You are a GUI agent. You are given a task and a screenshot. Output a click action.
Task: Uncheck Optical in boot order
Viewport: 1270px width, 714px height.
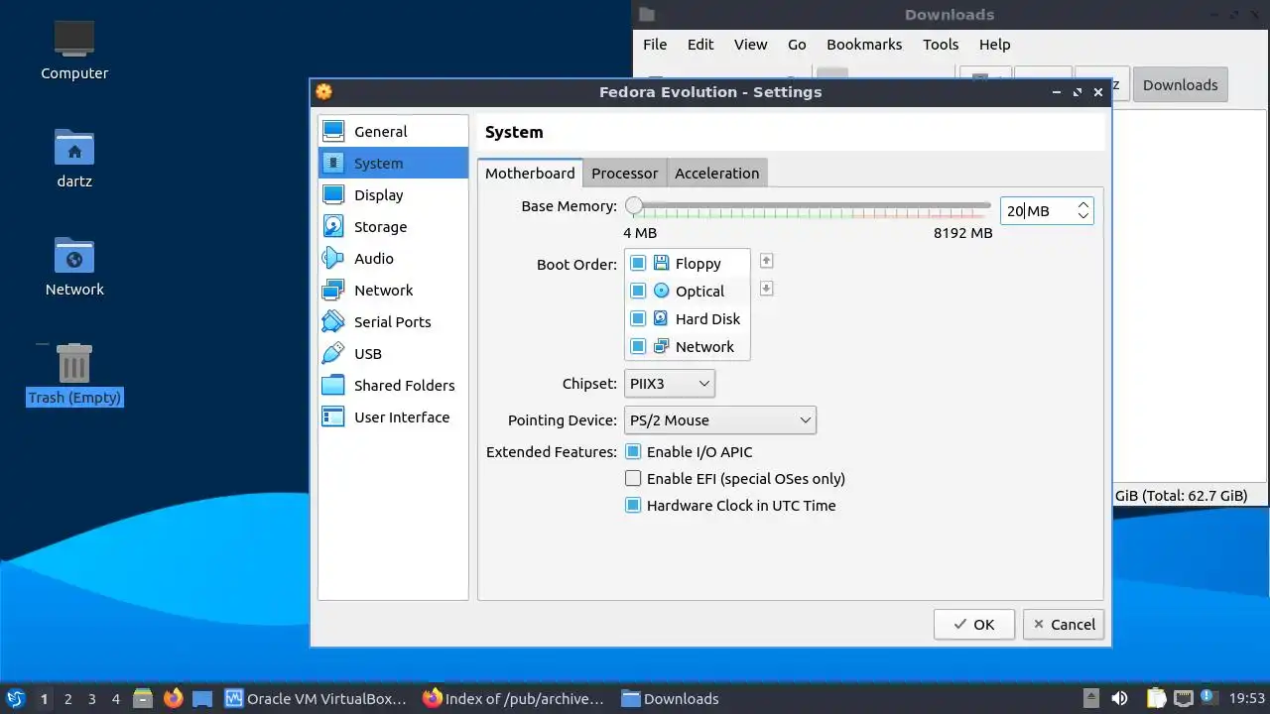coord(638,292)
